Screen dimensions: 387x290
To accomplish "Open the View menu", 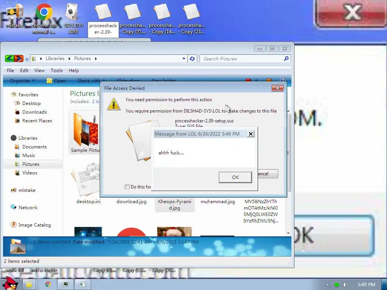I will (x=39, y=71).
